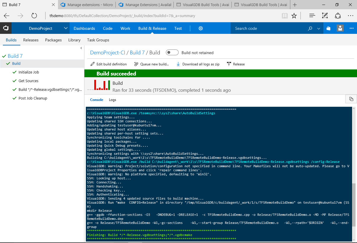The height and width of the screenshot is (243, 357).
Task: Open the Dashboards hub
Action: [84, 28]
